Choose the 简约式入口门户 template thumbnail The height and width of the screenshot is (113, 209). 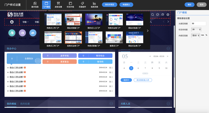[94, 20]
